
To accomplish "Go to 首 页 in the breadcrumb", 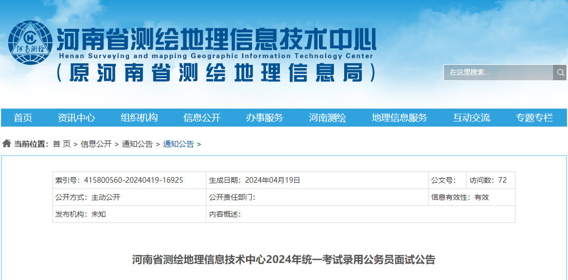I will click(x=62, y=144).
